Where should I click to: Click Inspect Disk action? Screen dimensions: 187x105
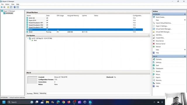tap(160, 38)
